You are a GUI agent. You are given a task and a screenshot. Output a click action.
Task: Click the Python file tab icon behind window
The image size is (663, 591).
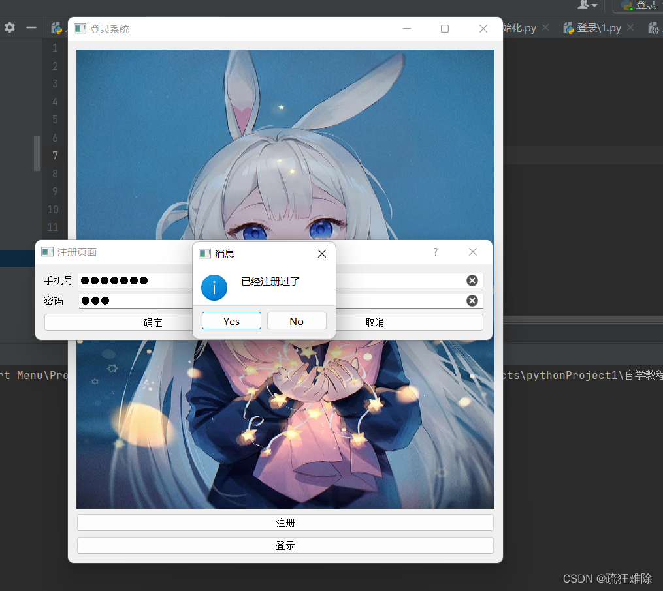[x=57, y=28]
